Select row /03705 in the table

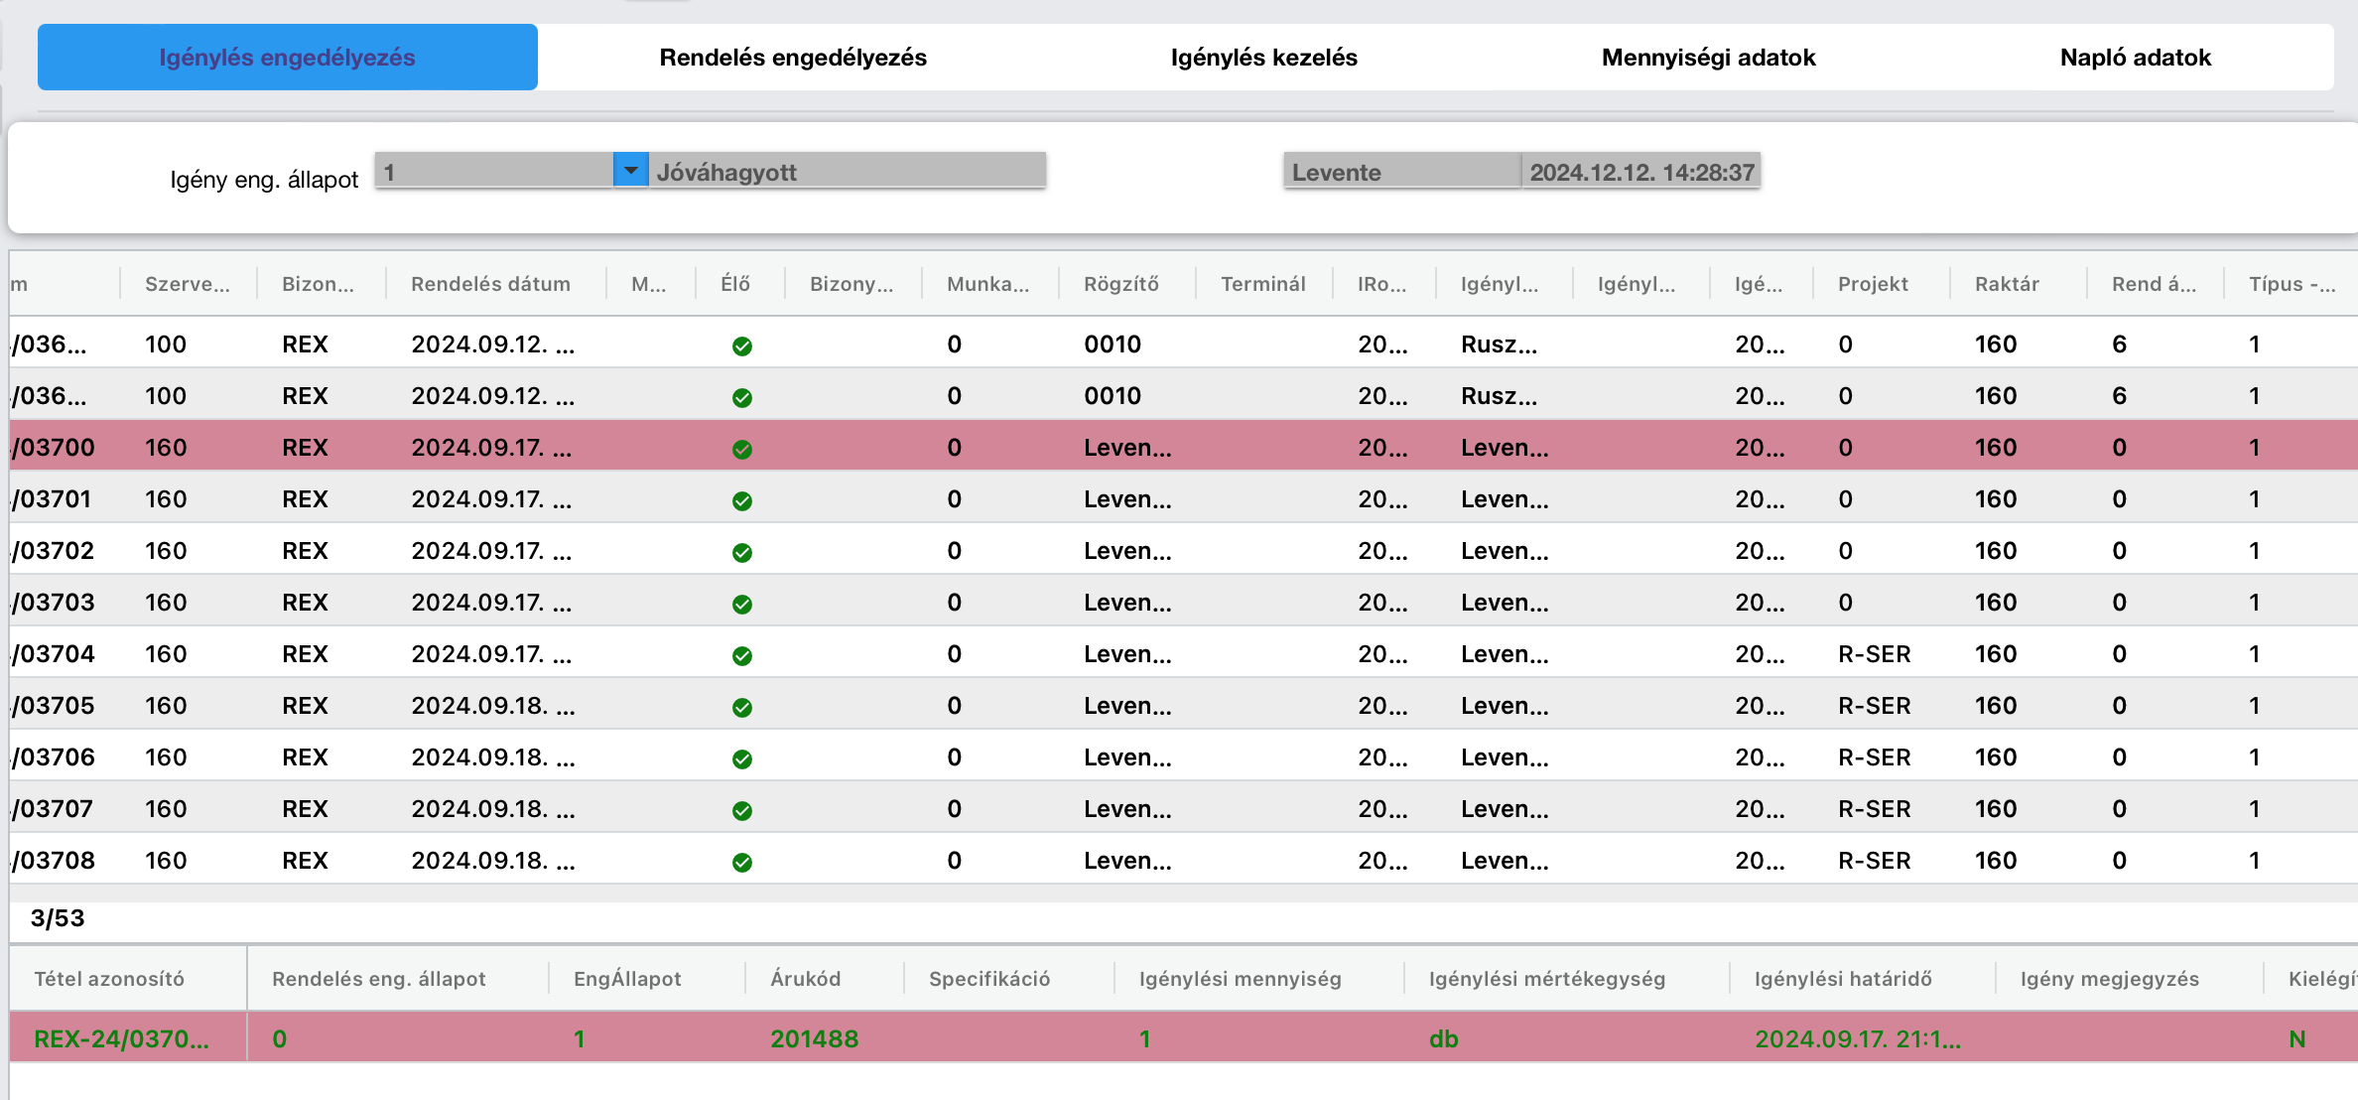(1183, 705)
